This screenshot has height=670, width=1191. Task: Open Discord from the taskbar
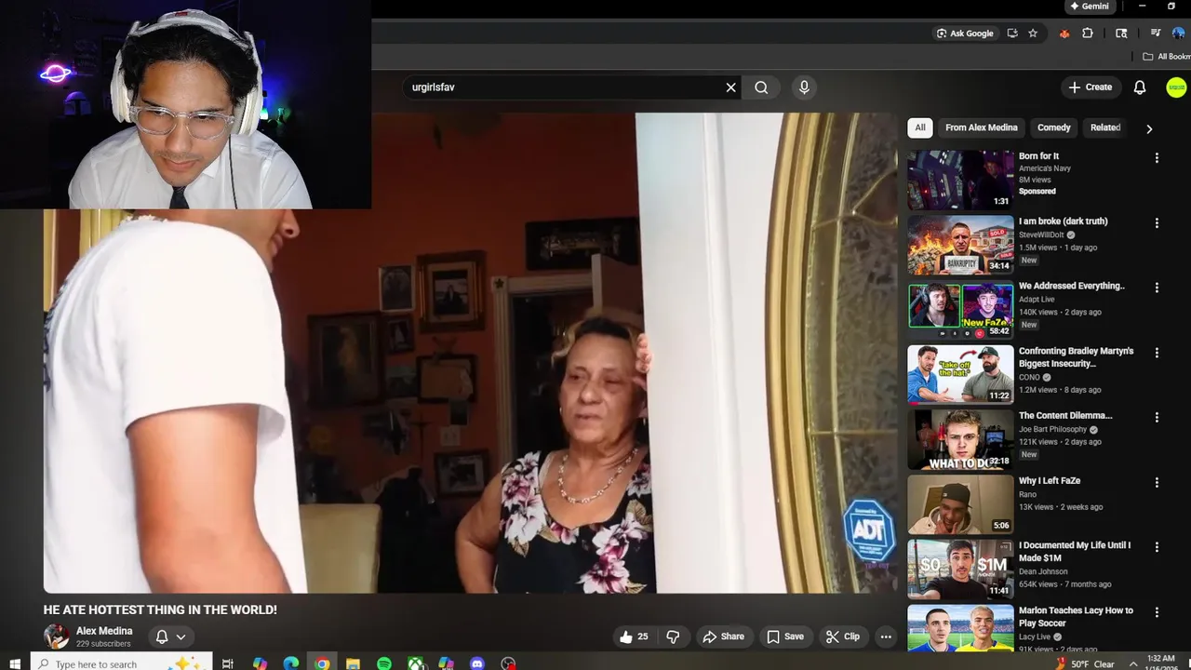click(477, 663)
